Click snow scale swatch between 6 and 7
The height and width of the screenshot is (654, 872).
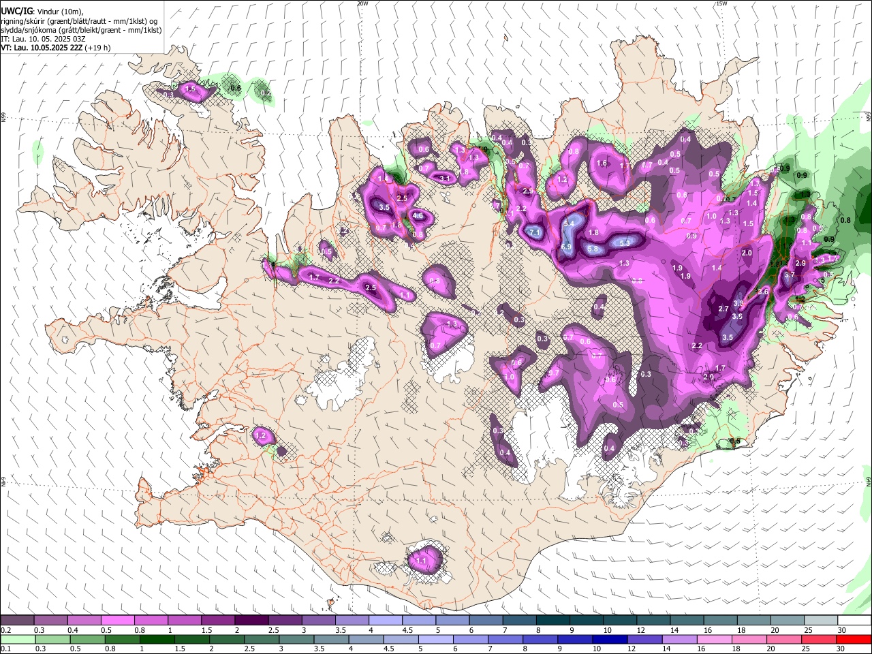tap(484, 621)
